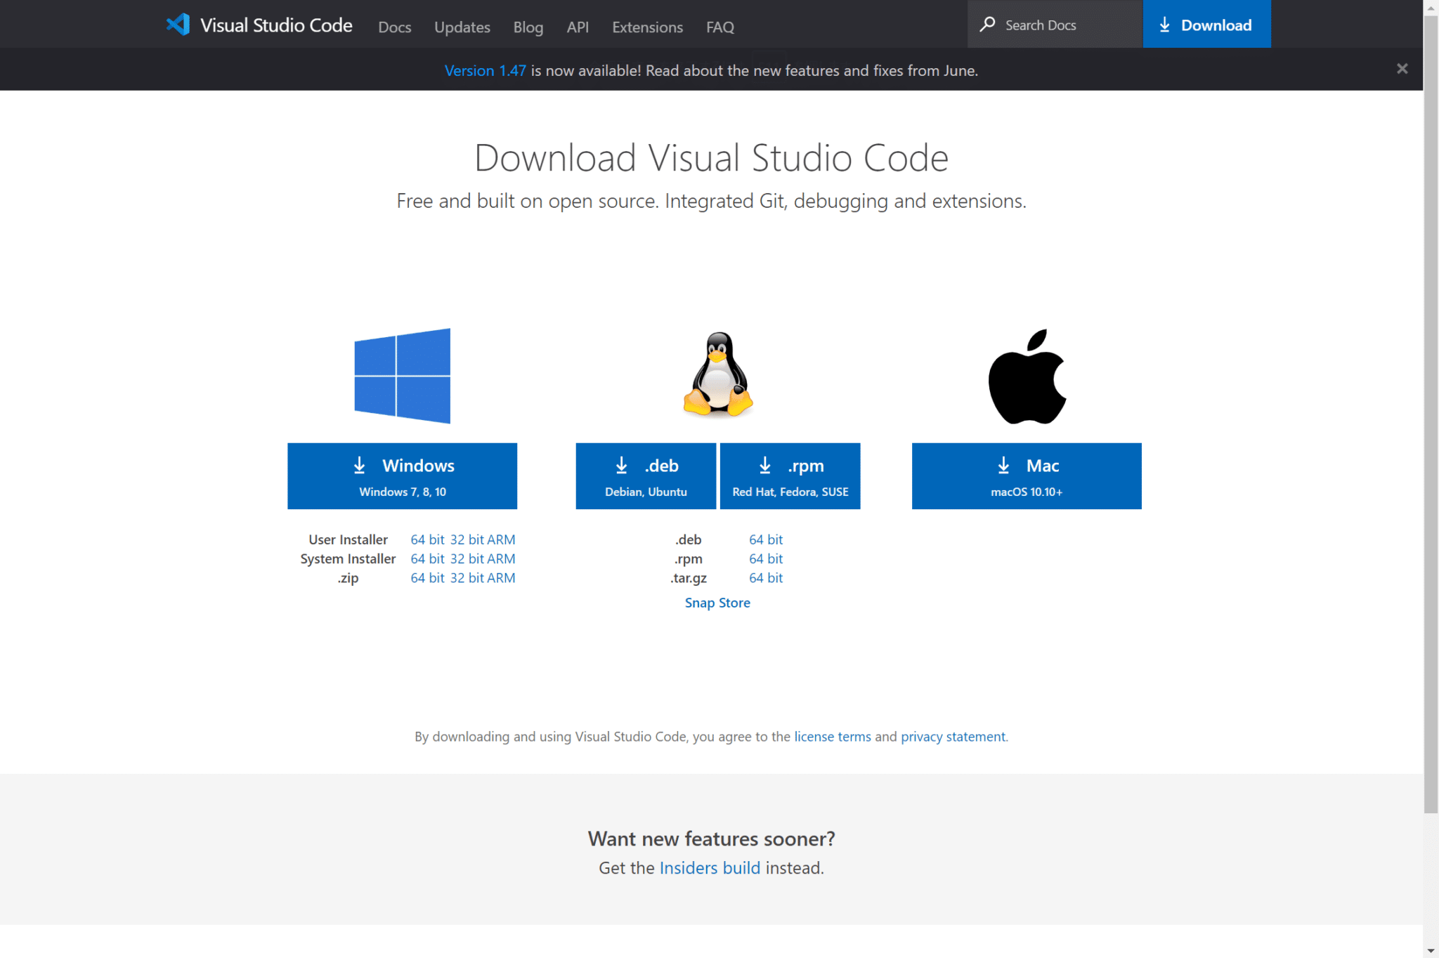Open the Extensions page
Image resolution: width=1439 pixels, height=958 pixels.
click(647, 27)
